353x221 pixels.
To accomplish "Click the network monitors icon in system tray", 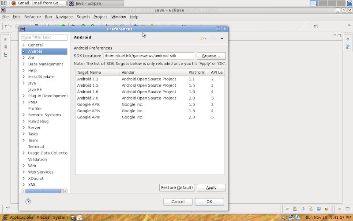I will [x=291, y=217].
